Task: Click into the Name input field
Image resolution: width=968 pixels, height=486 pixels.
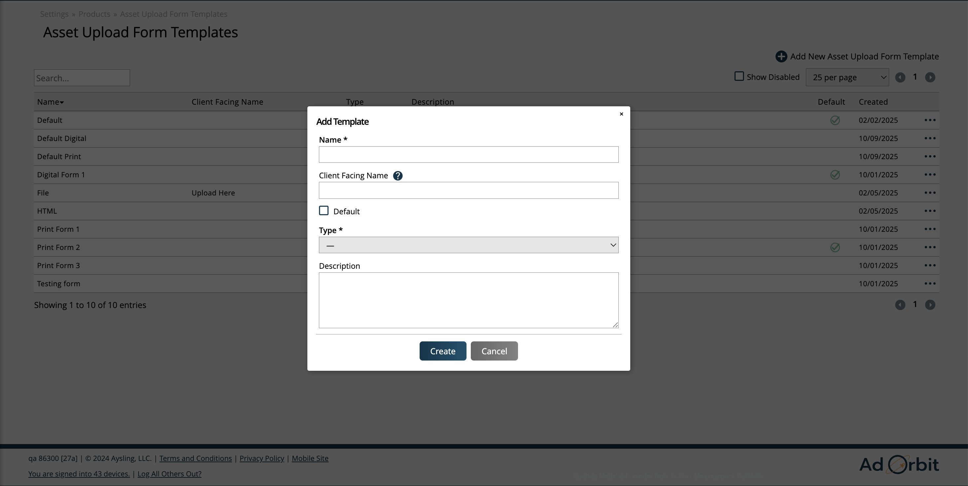Action: point(468,155)
